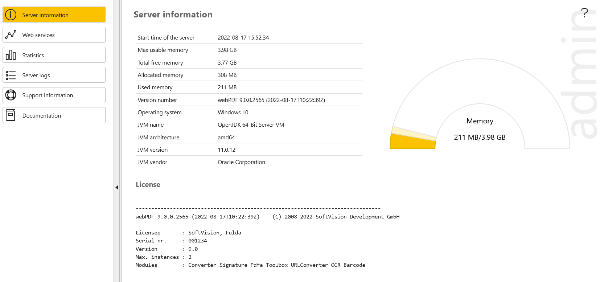Click the Web services graph icon
Image resolution: width=600 pixels, height=282 pixels.
tap(11, 34)
